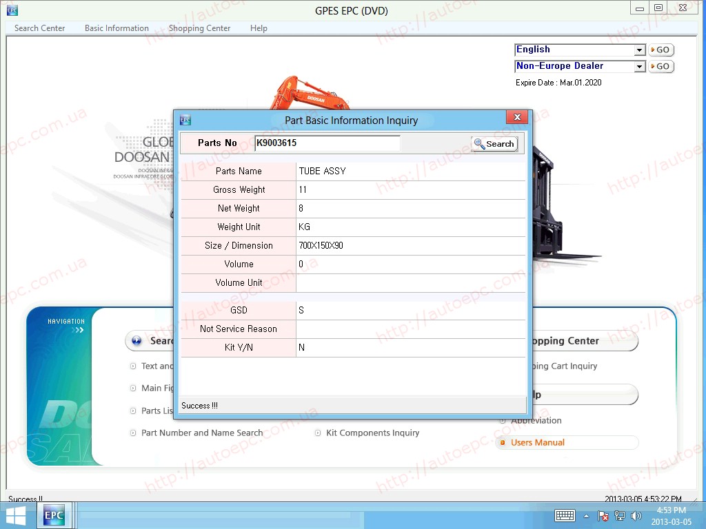Open the on-screen keyboard tray icon
The width and height of the screenshot is (706, 529).
click(x=565, y=516)
